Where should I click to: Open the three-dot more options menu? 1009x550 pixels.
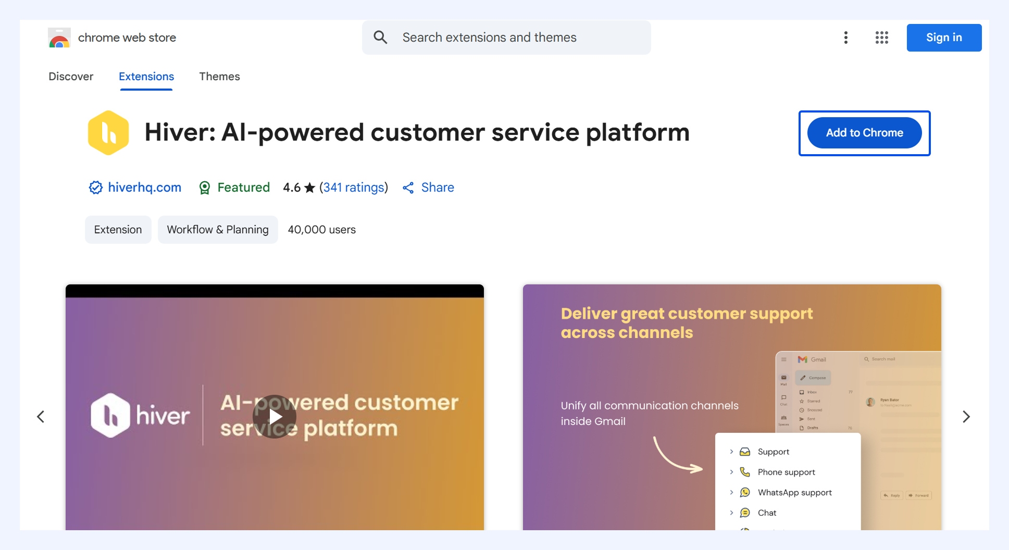pyautogui.click(x=846, y=37)
